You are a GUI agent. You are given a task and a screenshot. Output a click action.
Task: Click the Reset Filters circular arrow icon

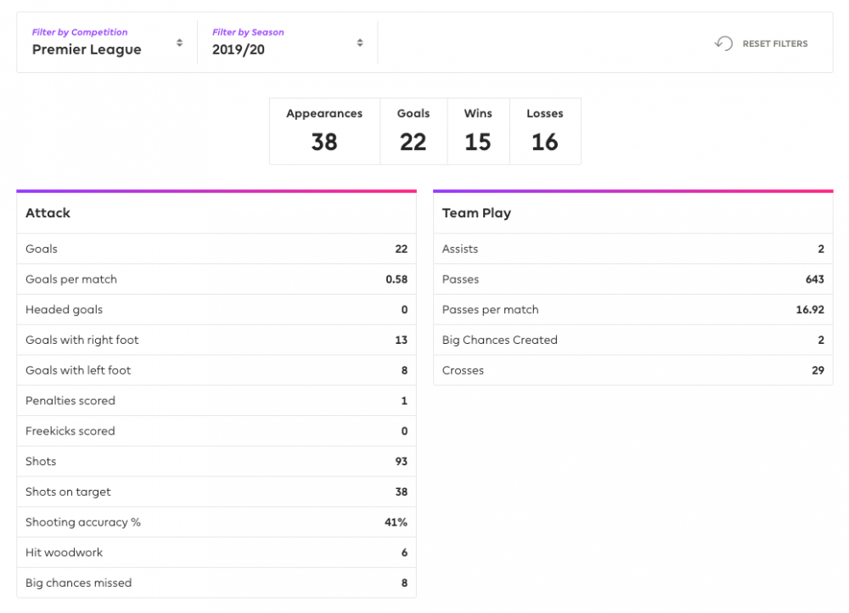pos(723,43)
